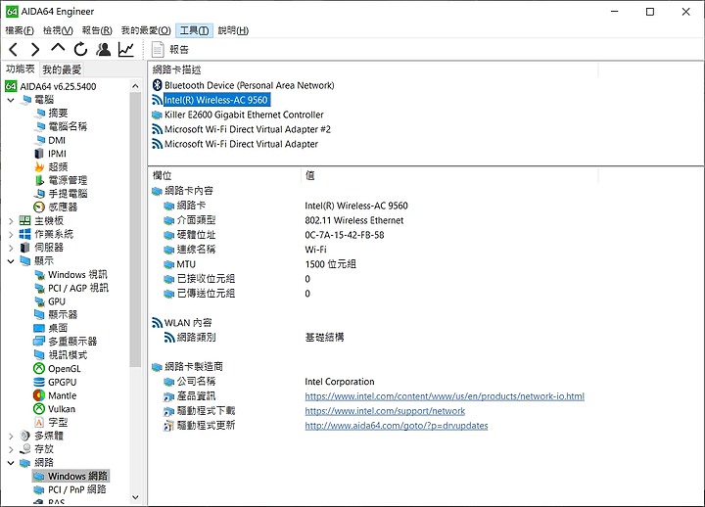The image size is (705, 507).
Task: Click the 電源管理 battery icon
Action: tap(39, 180)
